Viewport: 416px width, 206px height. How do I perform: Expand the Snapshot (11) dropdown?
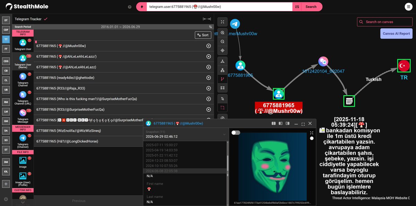(x=185, y=134)
